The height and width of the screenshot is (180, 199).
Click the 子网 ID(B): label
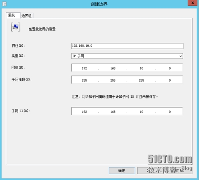pyautogui.click(x=21, y=111)
